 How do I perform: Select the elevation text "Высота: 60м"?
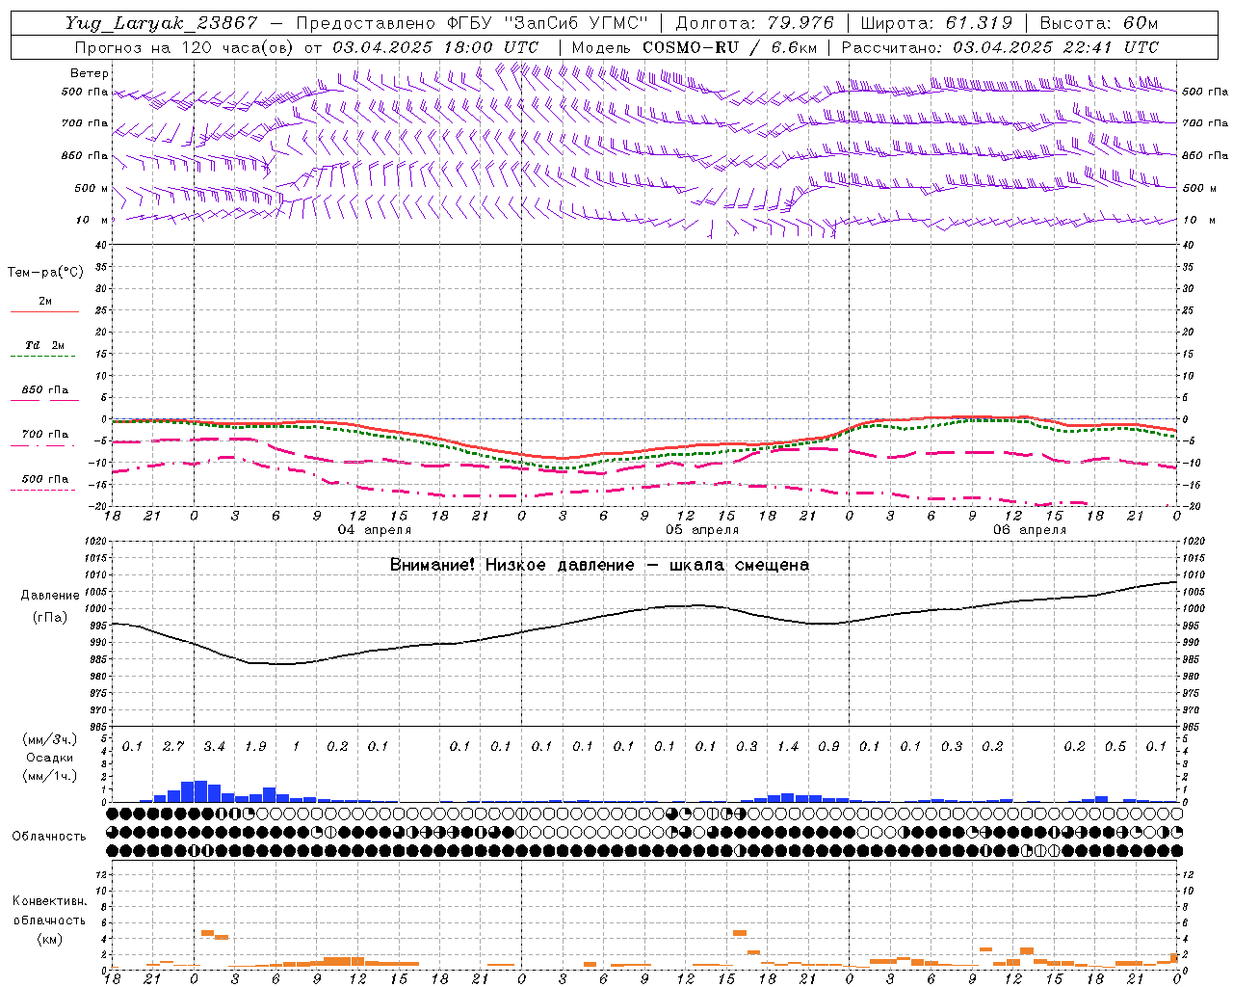pyautogui.click(x=1098, y=23)
